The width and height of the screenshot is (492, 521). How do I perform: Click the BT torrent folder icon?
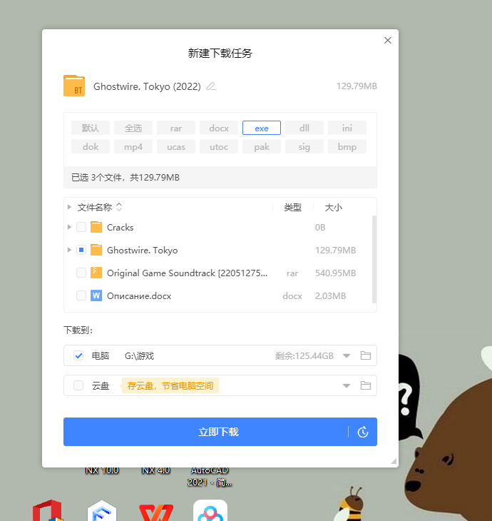click(x=74, y=86)
